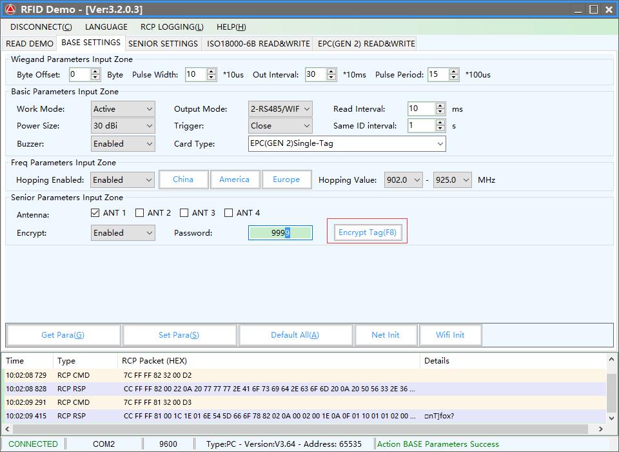
Task: Click into the Password input field
Action: (280, 232)
